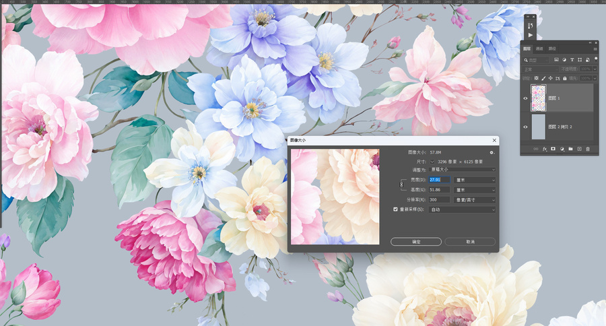
Task: Click the fill 100% value field
Action: 586,78
